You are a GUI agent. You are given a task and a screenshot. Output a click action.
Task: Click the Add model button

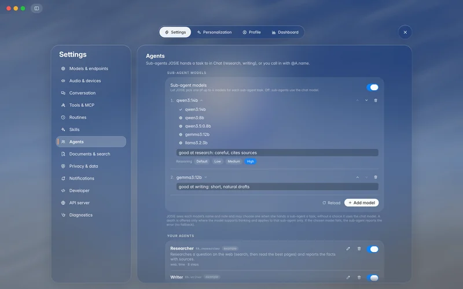point(361,203)
